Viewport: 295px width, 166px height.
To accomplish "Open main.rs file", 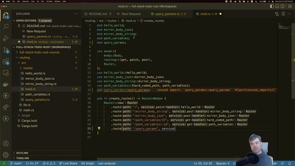I will pos(29,110).
